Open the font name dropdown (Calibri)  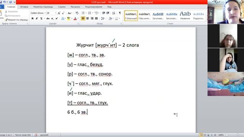[x=45, y=13]
